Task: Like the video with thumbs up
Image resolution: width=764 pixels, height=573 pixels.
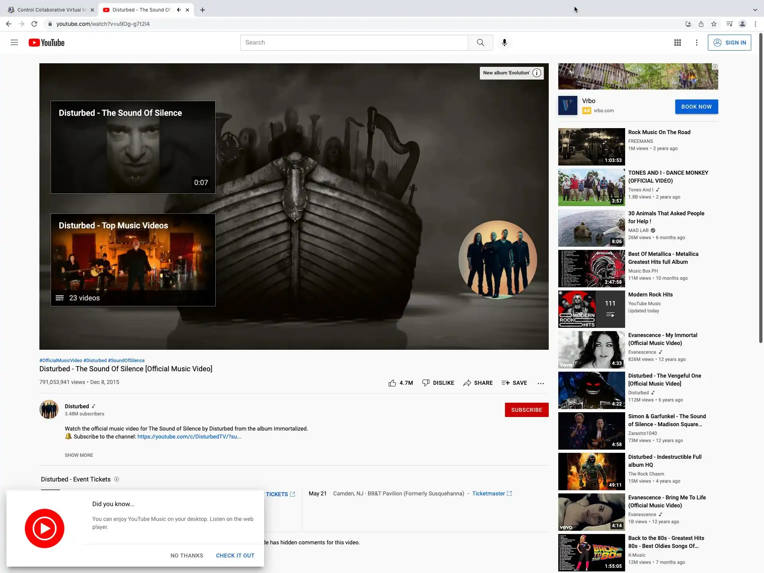Action: (392, 383)
